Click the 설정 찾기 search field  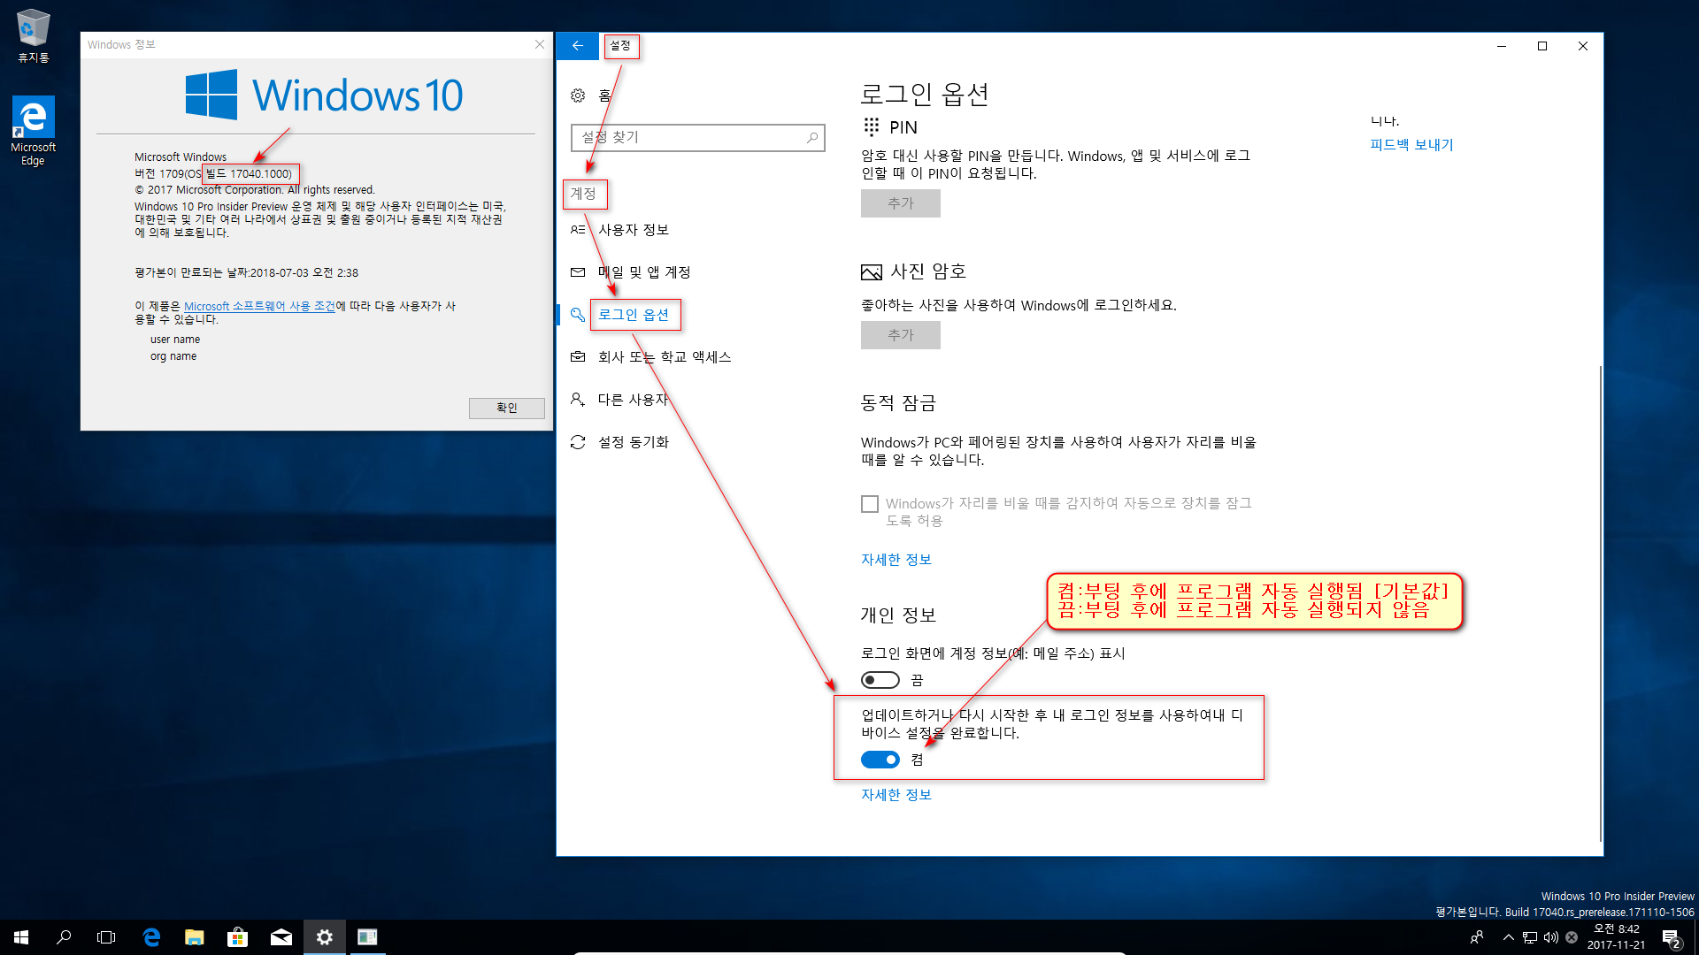[698, 138]
